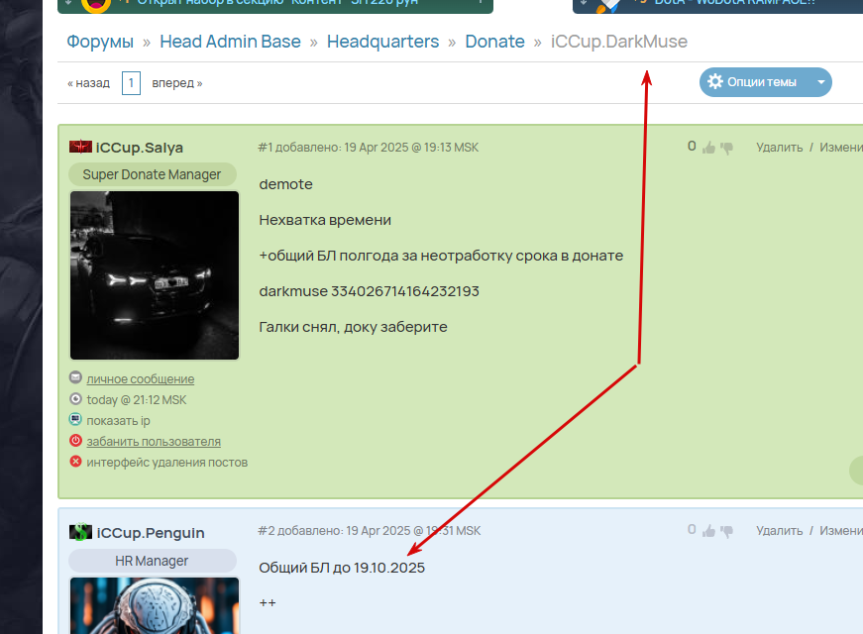The width and height of the screenshot is (863, 634).
Task: Open iCCup.Salya profile name
Action: (140, 148)
